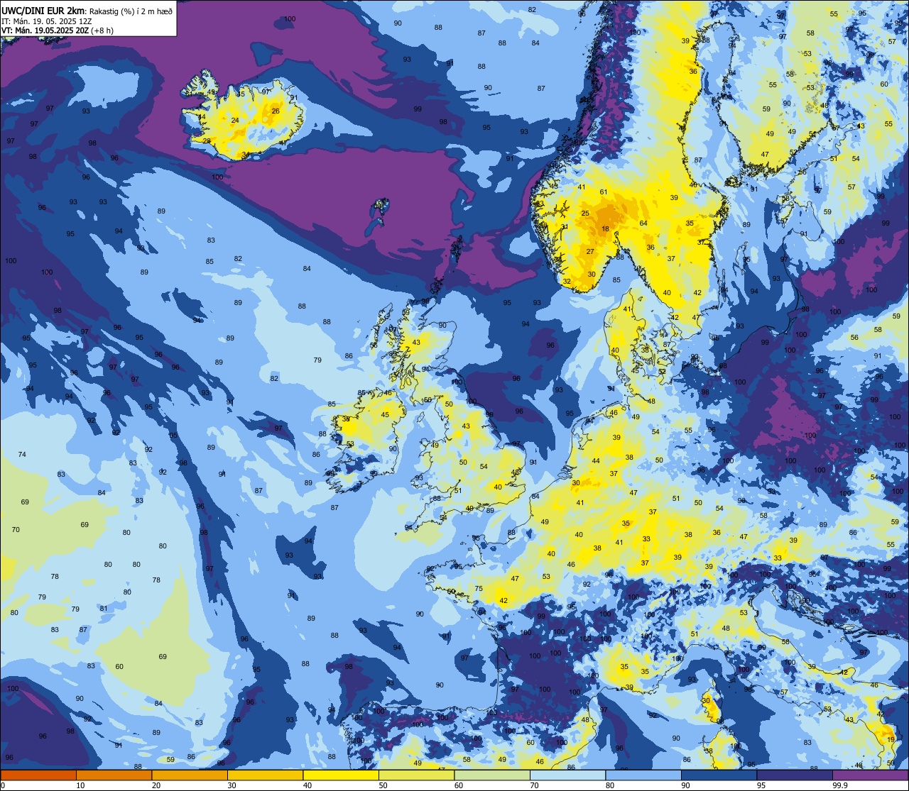Select the 30–40 golden legend swatch
Screen dimensions: 909x791
point(265,775)
